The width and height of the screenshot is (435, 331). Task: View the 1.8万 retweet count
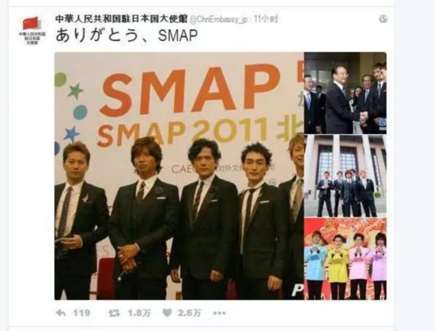(139, 314)
